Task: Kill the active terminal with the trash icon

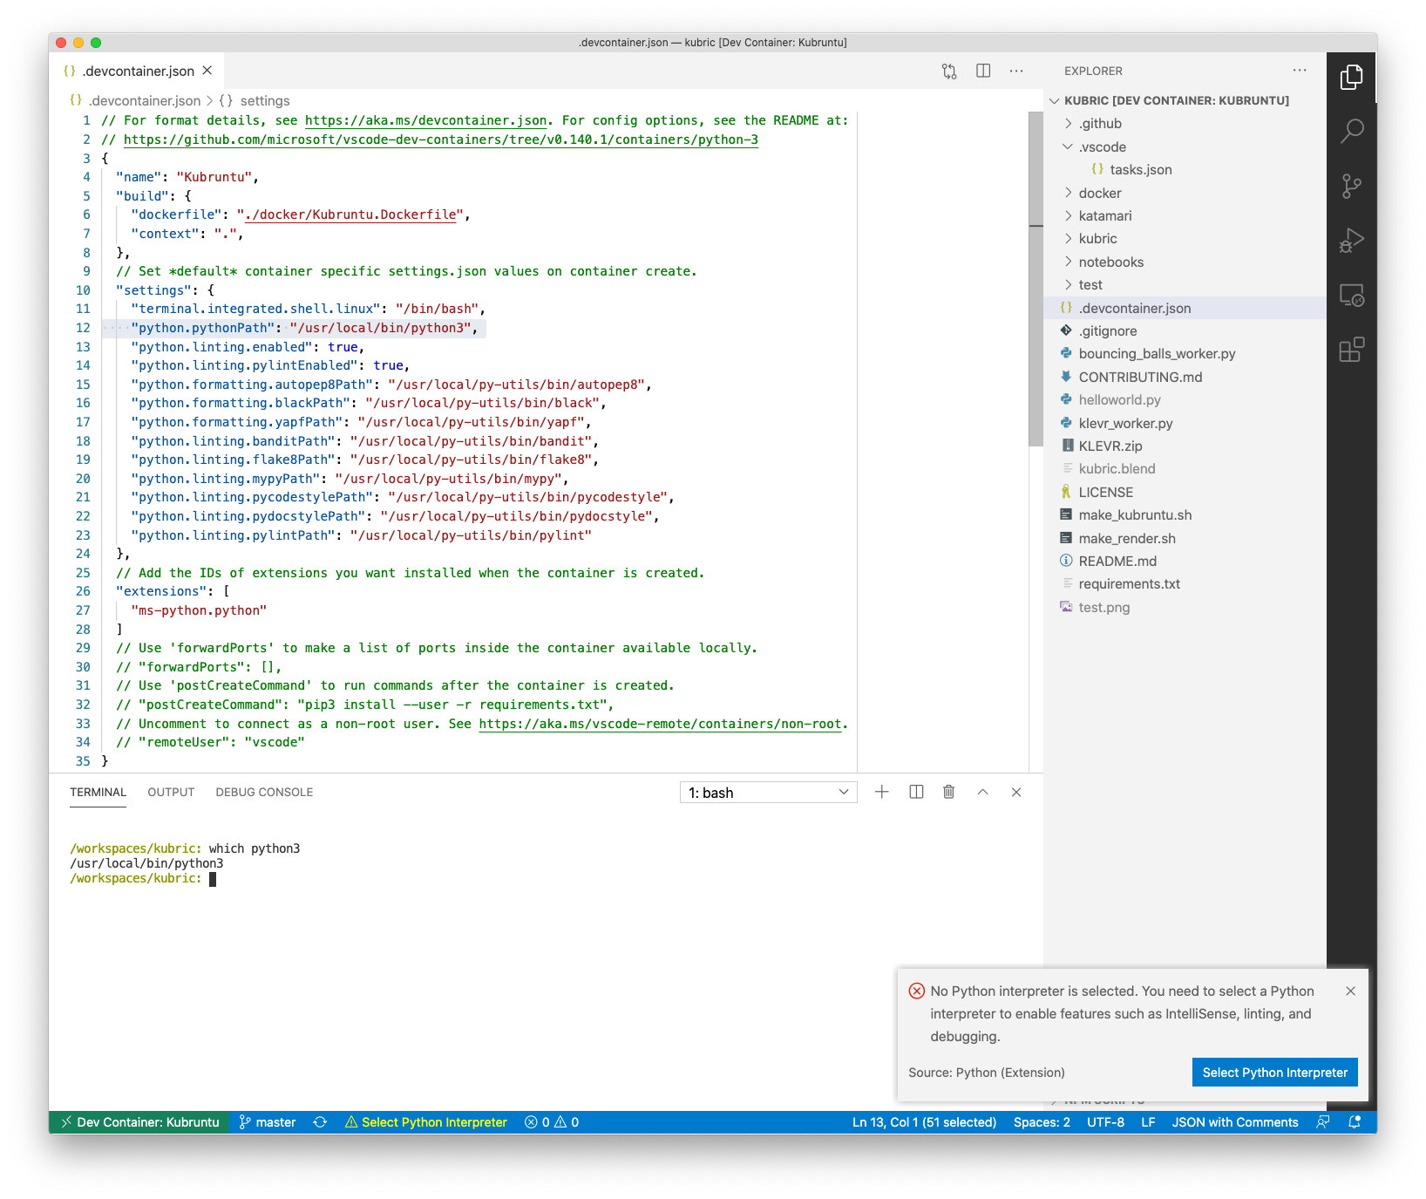Action: 948,792
